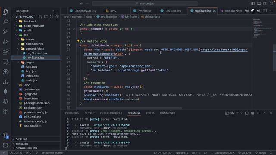
Task: Maximize the terminal panel with the caret
Action: point(264,113)
